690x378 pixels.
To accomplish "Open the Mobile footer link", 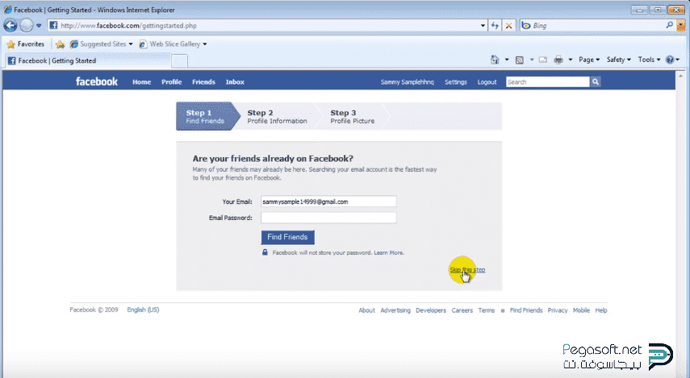I will (x=581, y=310).
